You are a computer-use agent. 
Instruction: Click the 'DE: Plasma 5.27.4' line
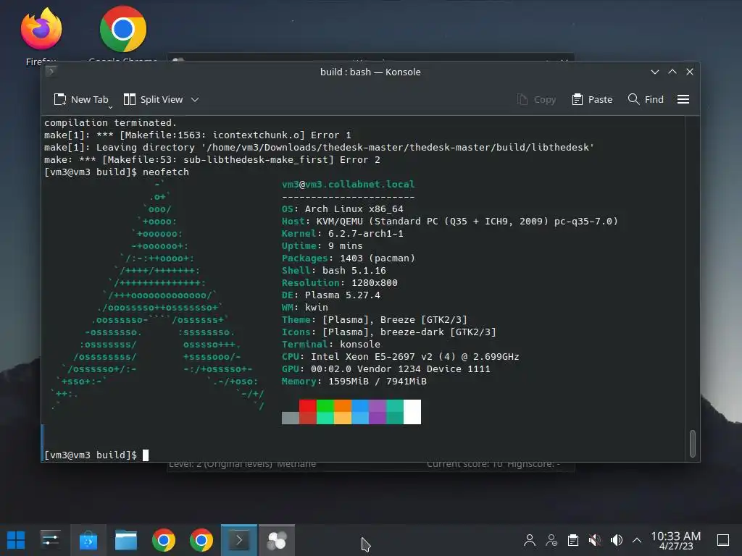(330, 295)
